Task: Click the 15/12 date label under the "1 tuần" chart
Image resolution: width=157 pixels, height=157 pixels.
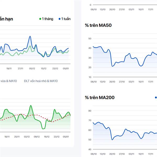Action: [x=43, y=69]
